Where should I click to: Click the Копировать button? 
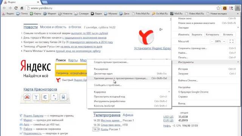click(x=213, y=34)
